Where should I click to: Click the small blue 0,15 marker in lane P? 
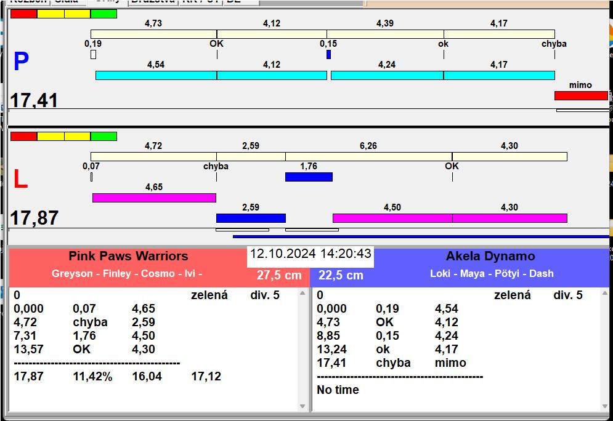tap(328, 55)
